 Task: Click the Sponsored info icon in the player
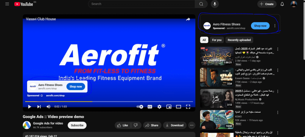coord(42,96)
